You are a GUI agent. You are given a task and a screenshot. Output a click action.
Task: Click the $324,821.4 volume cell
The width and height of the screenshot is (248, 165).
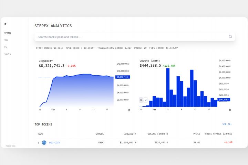point(161,143)
